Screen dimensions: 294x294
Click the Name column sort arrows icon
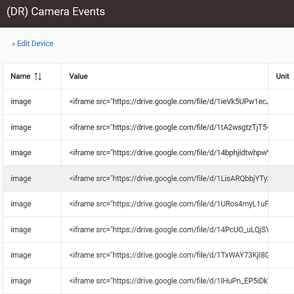click(x=38, y=76)
